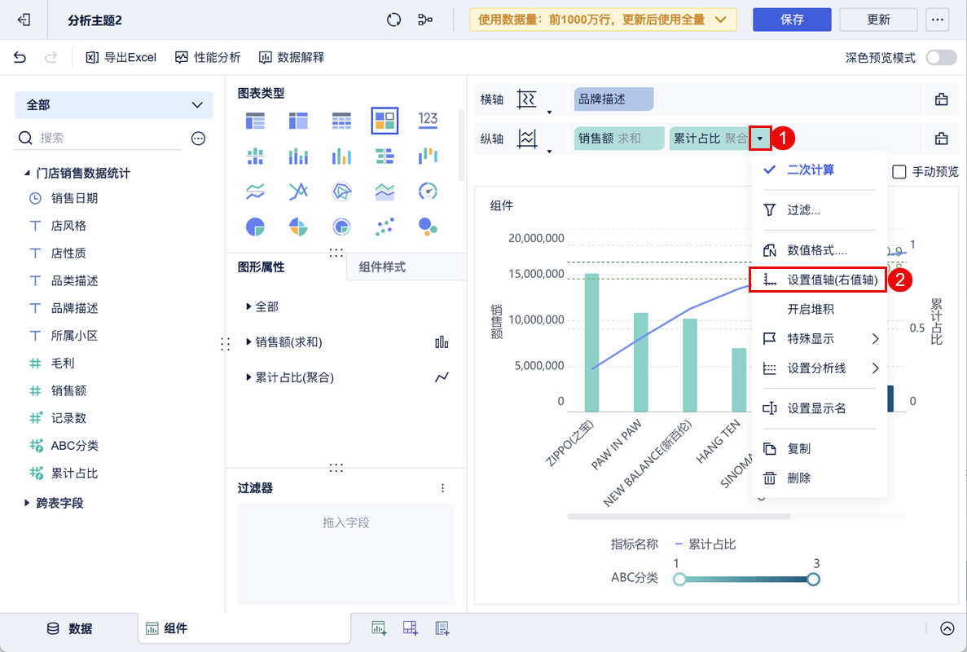This screenshot has height=652, width=967.
Task: Choose 开启堆积 from the field menu
Action: coord(819,309)
